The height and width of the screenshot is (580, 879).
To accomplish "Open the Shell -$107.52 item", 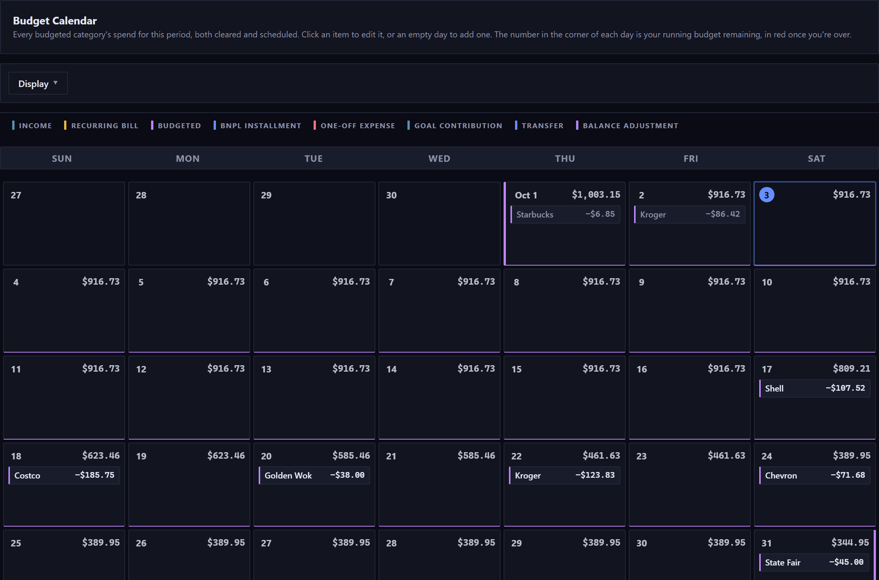I will (x=815, y=388).
